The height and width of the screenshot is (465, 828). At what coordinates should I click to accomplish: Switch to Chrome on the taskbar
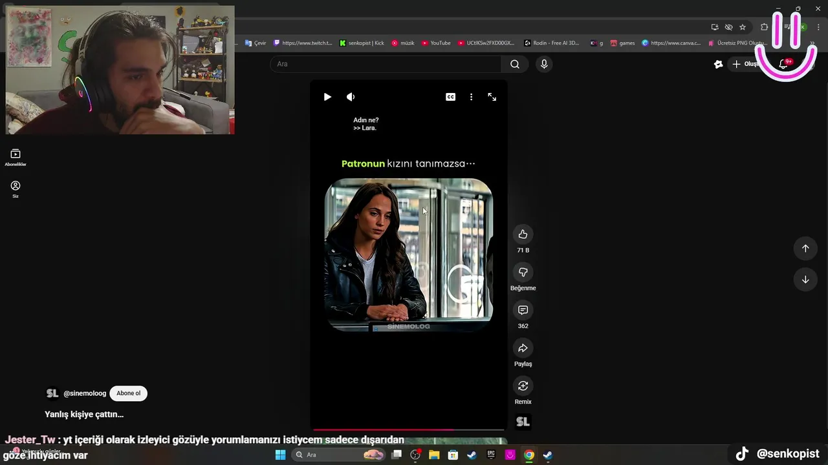528,455
